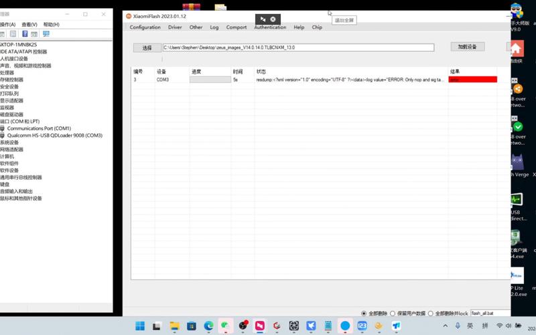Viewport: 536px width, 335px height.
Task: Click the flash_all.bat script field
Action: (x=490, y=313)
